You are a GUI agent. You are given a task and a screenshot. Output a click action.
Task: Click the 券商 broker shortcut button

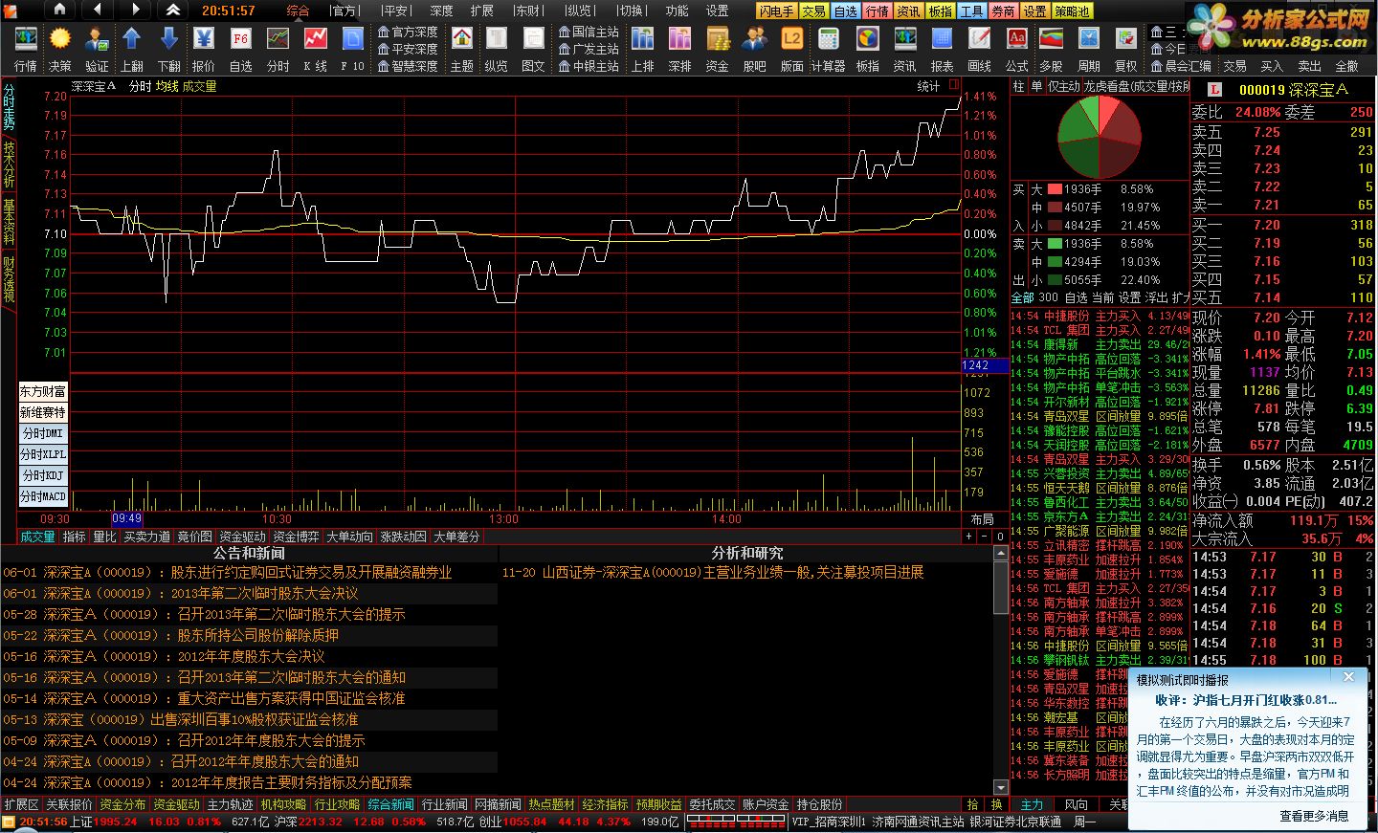point(1003,11)
